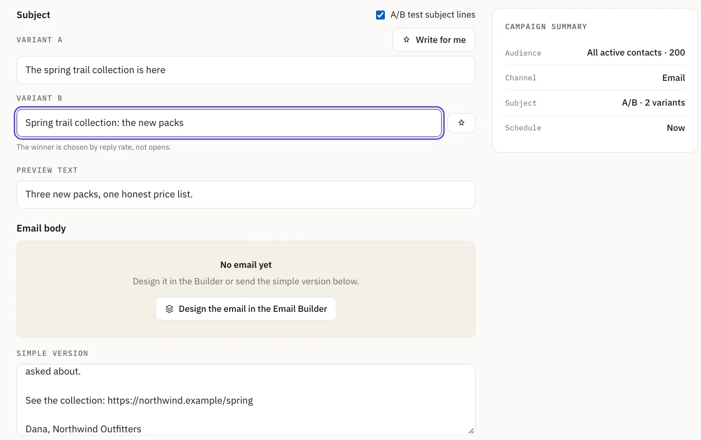The image size is (701, 440).
Task: Click the 'A/B · 2 variants' summary value
Action: click(x=653, y=103)
